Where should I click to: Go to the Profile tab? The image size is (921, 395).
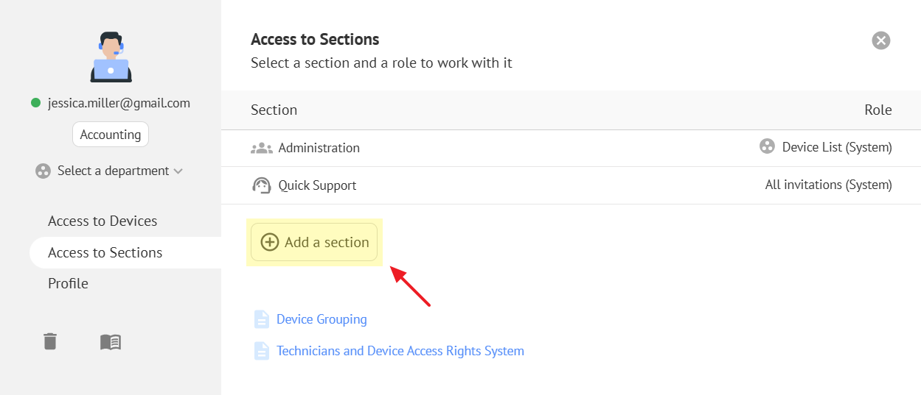(68, 283)
